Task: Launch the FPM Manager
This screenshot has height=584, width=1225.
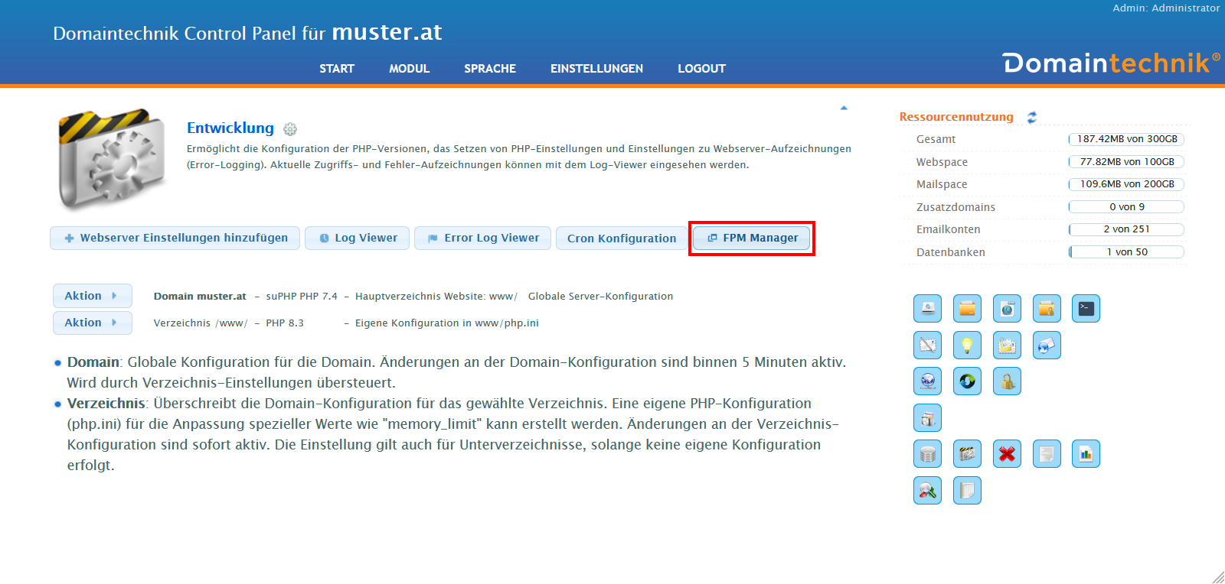Action: 752,238
